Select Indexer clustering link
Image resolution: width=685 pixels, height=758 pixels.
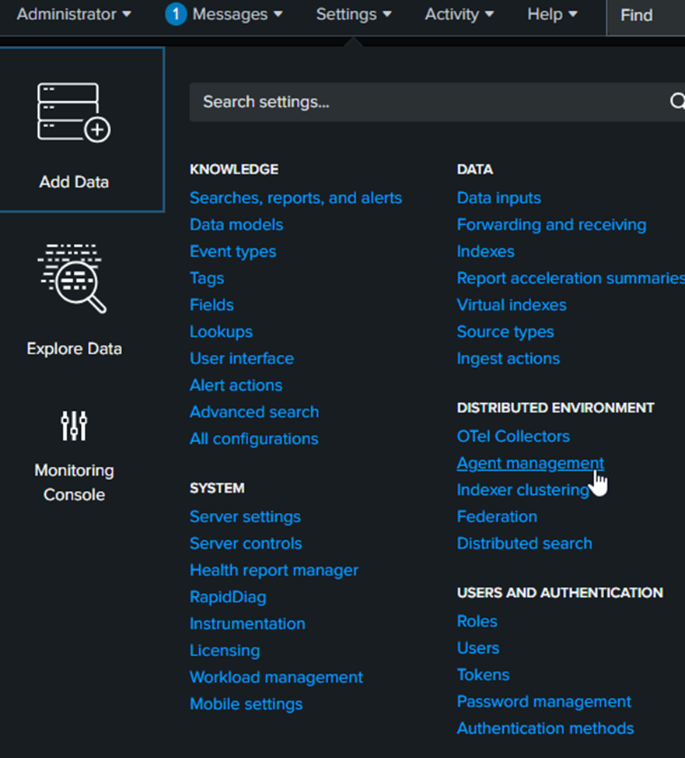[522, 490]
